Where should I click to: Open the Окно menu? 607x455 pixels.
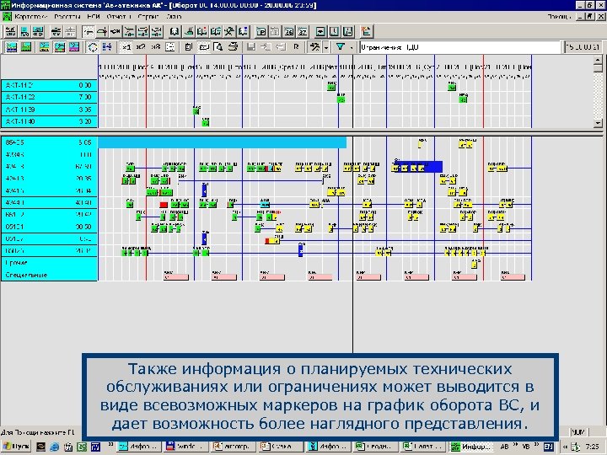tap(174, 17)
